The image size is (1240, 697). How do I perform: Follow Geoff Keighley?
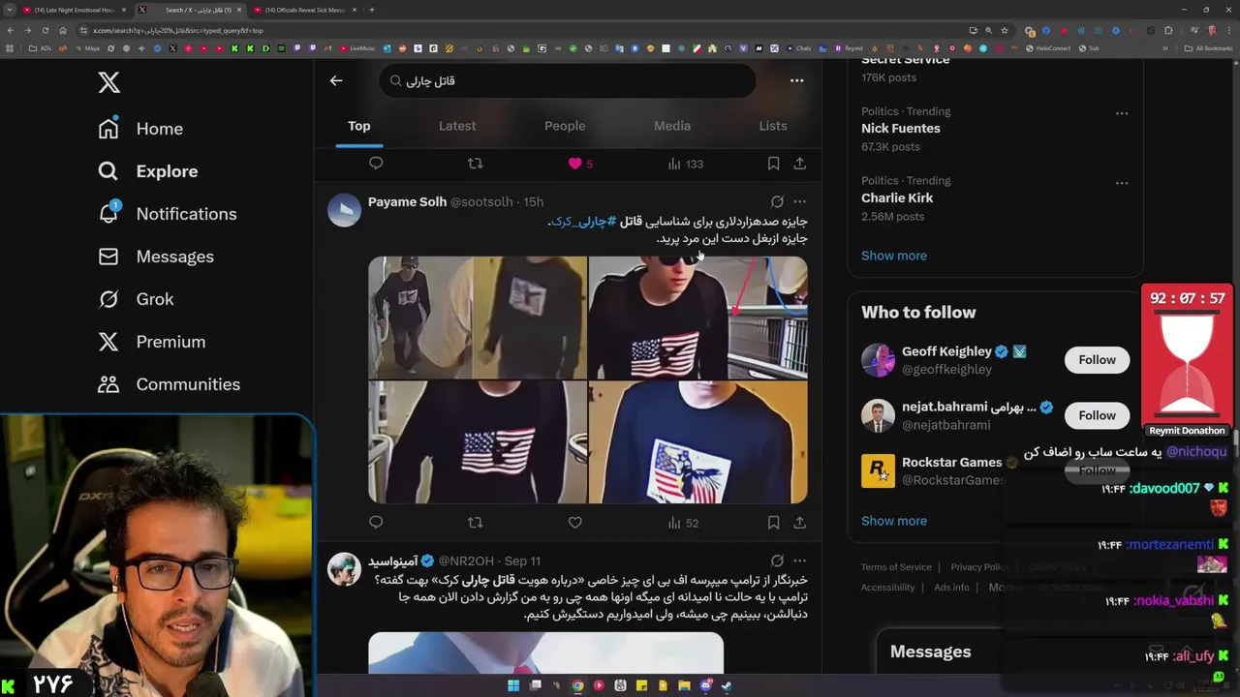1097,360
